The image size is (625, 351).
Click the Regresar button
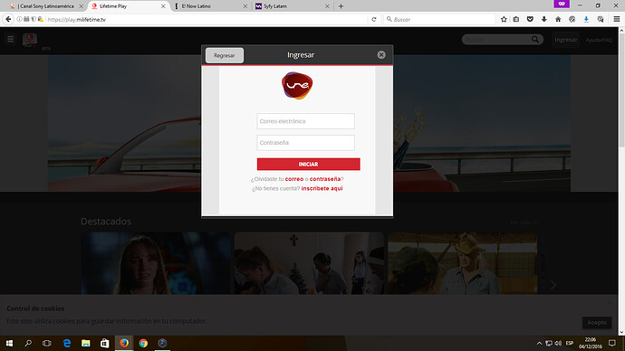tap(225, 55)
